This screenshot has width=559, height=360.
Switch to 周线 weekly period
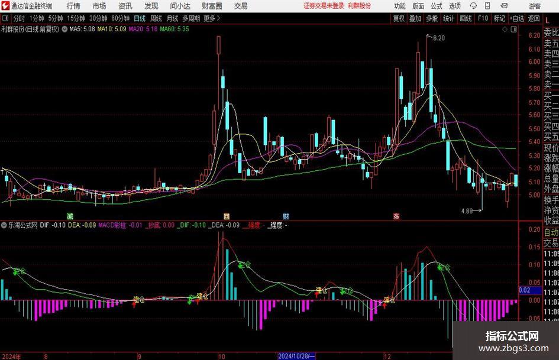(x=156, y=18)
